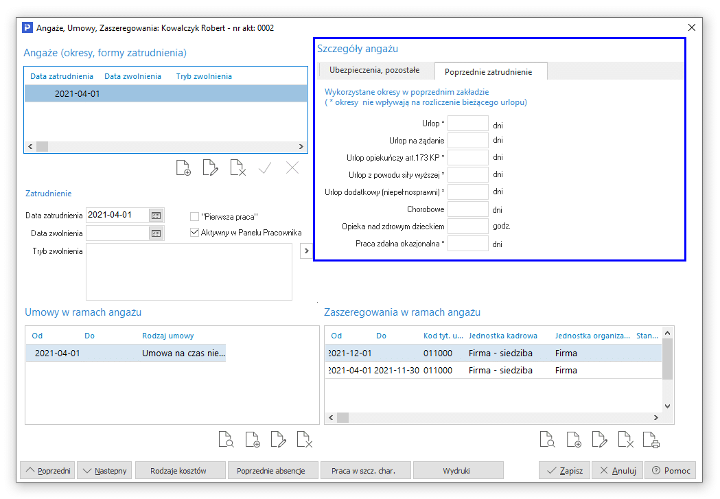Viewport: 720px width, 499px height.
Task: Uncheck Aktywny w Panelu Pracownika
Action: 195,232
